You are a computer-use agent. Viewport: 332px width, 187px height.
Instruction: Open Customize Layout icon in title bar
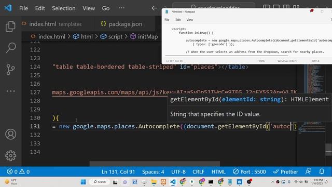(296, 7)
